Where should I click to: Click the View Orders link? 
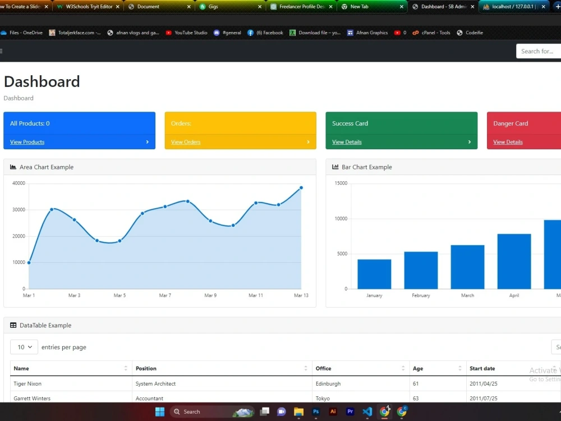pyautogui.click(x=186, y=142)
